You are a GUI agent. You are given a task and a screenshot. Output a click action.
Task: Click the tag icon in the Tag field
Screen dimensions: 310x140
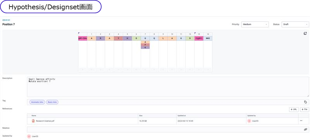tap(305, 102)
